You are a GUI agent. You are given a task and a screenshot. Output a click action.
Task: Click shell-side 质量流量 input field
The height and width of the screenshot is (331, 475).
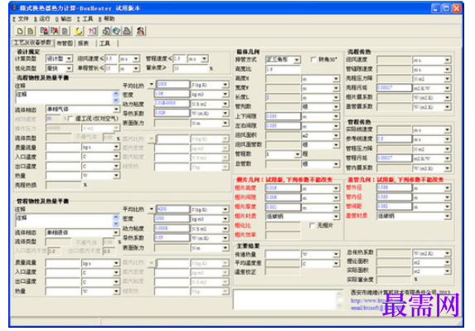pos(63,147)
